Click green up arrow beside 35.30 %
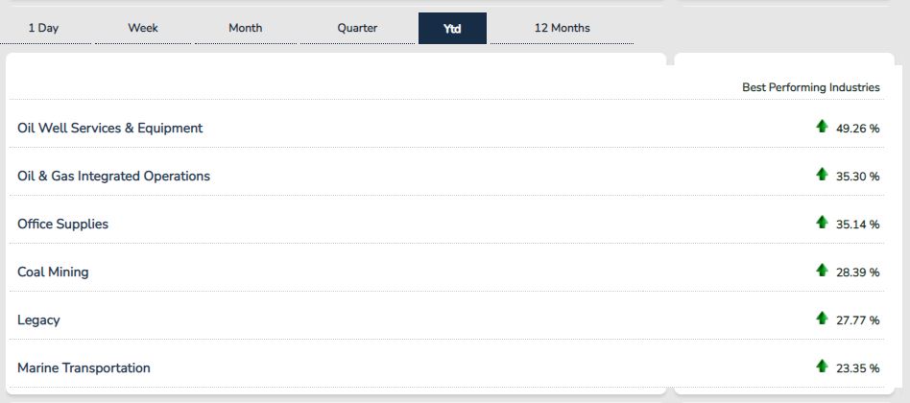This screenshot has width=910, height=403. [822, 175]
